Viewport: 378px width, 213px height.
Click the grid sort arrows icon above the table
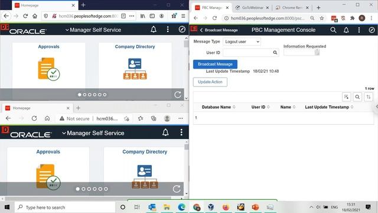pos(369,97)
